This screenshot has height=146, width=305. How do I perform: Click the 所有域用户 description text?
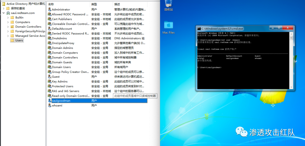pos(121,67)
